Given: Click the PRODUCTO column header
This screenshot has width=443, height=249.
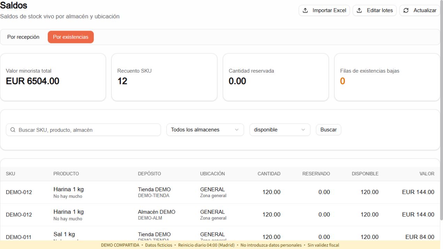Looking at the screenshot, I should (x=66, y=174).
